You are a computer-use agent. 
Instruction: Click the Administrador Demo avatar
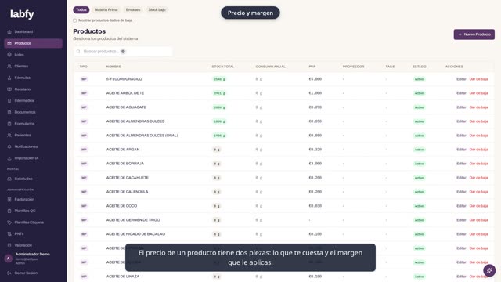coord(9,258)
